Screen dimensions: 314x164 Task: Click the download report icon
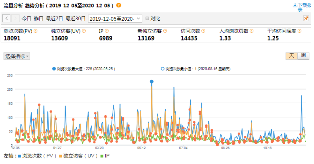tap(295, 5)
